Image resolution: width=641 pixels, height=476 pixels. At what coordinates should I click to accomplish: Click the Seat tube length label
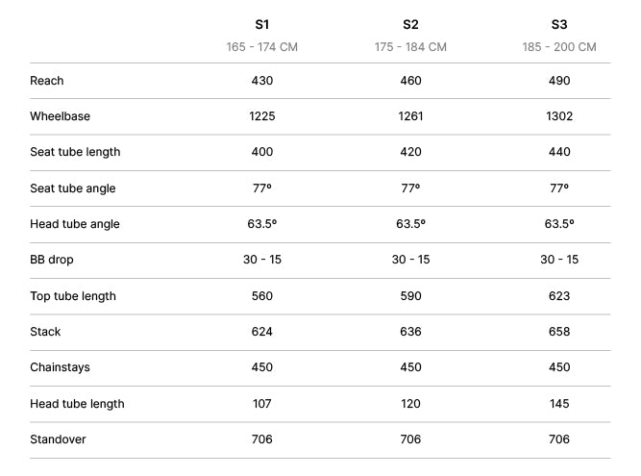[75, 152]
